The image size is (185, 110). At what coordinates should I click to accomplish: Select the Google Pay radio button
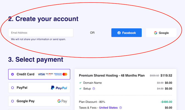tap(12, 101)
